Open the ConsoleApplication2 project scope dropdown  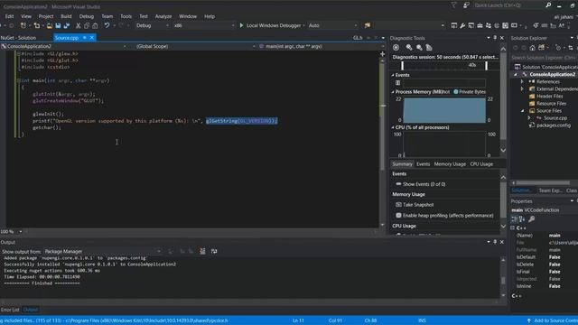(x=64, y=46)
